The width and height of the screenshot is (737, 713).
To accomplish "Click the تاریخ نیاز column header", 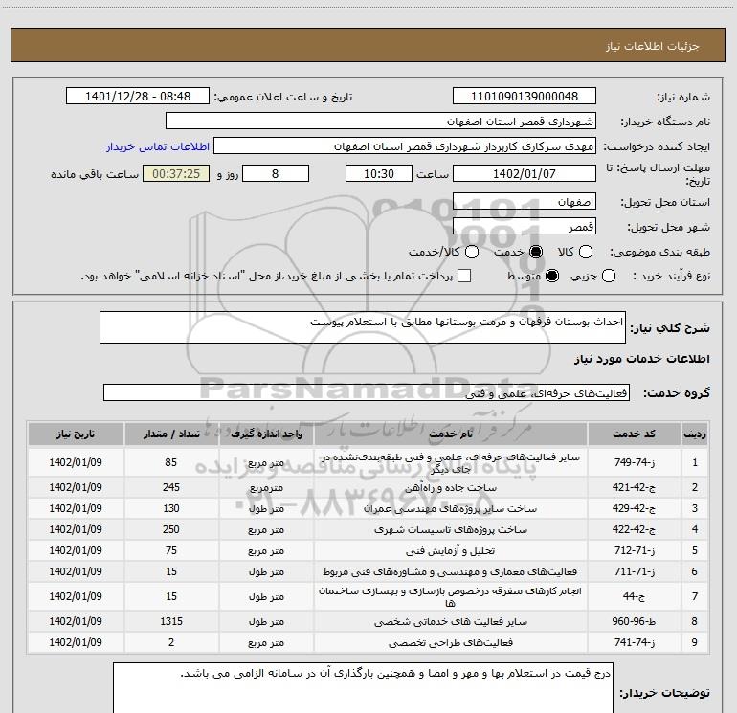I will (76, 434).
